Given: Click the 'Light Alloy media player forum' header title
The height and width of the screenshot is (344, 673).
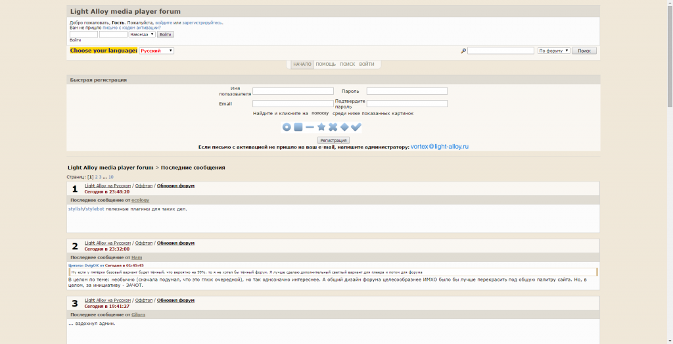Looking at the screenshot, I should tap(126, 12).
